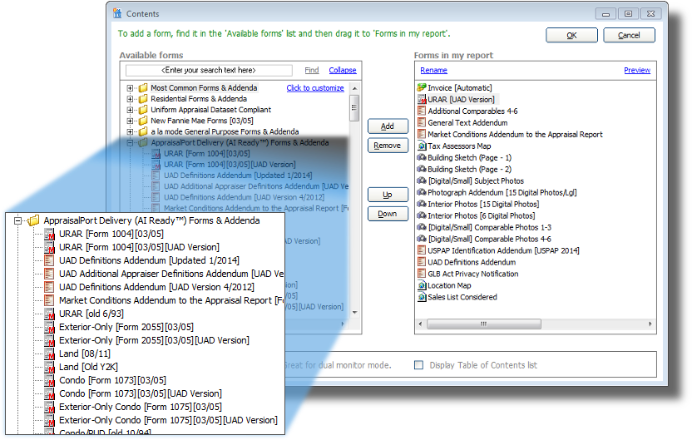Select Exterior-Only [Form 2055][03/05][UAD Version]
Viewport: 692px width, 440px height.
click(x=154, y=340)
